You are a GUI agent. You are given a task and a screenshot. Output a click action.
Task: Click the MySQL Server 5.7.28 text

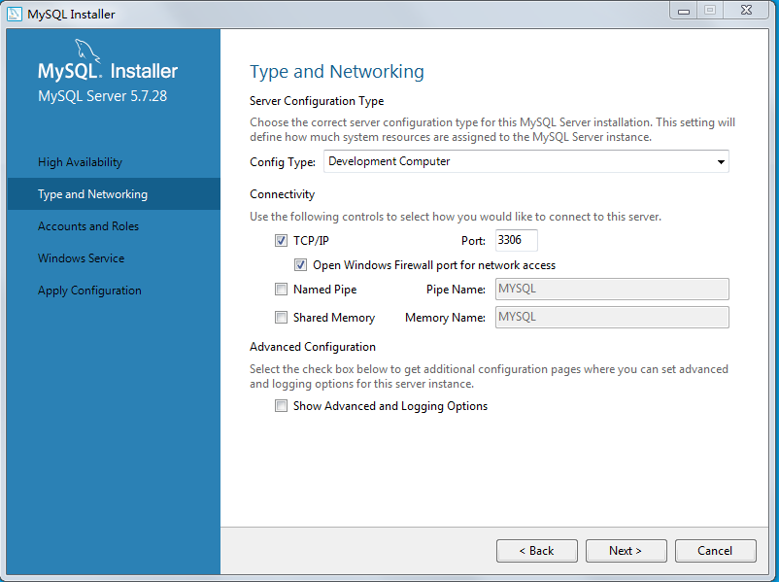pyautogui.click(x=102, y=96)
